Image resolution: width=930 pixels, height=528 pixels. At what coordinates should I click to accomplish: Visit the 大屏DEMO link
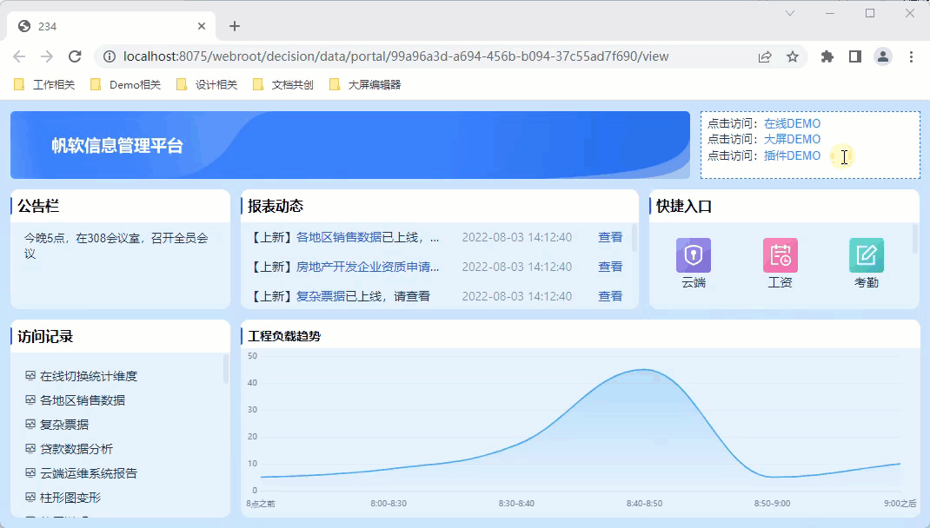click(x=792, y=139)
